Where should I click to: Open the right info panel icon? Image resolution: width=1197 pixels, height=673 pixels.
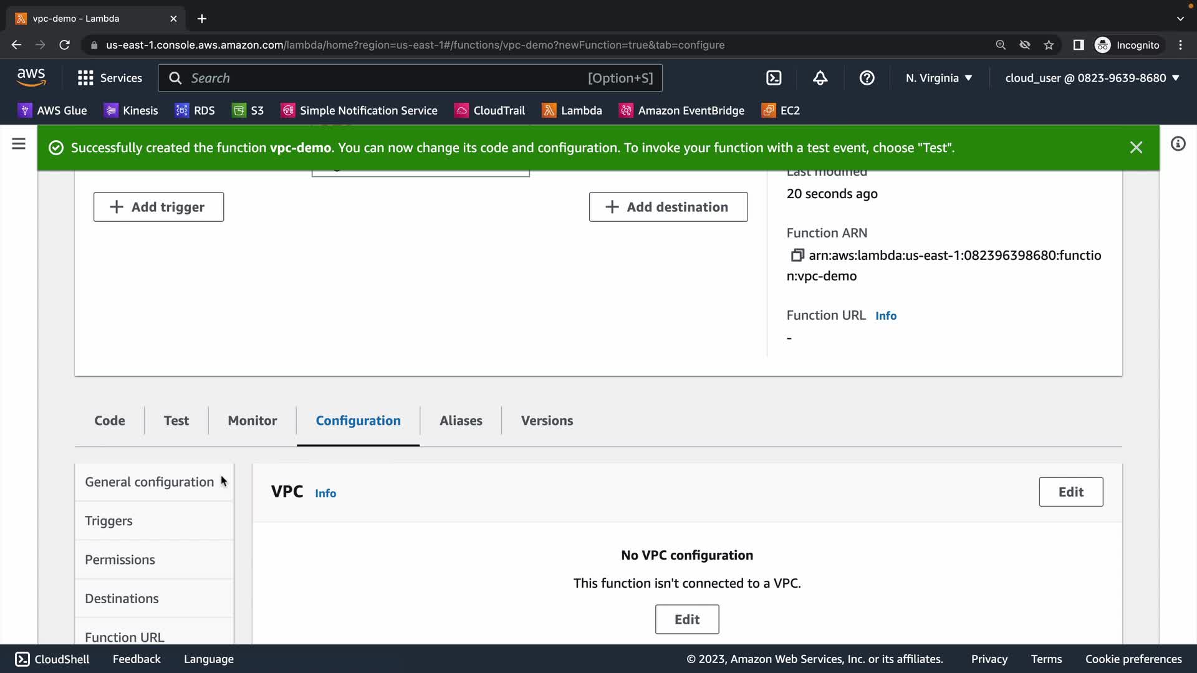coord(1178,144)
